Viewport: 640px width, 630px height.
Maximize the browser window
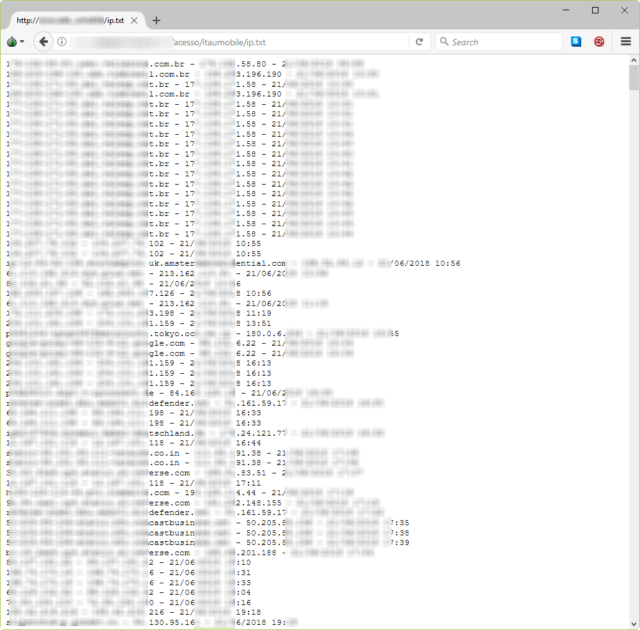[x=595, y=10]
